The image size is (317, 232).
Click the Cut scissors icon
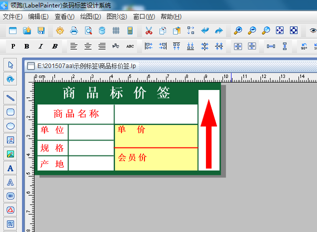tap(148, 31)
